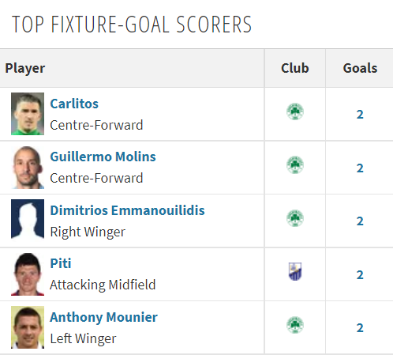Click club crest in Anthony Mounier row
Screen dimensions: 393x355
295,325
